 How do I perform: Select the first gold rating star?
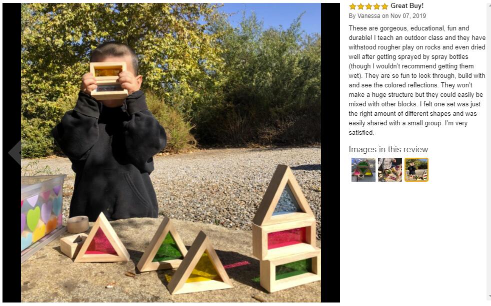click(x=352, y=6)
